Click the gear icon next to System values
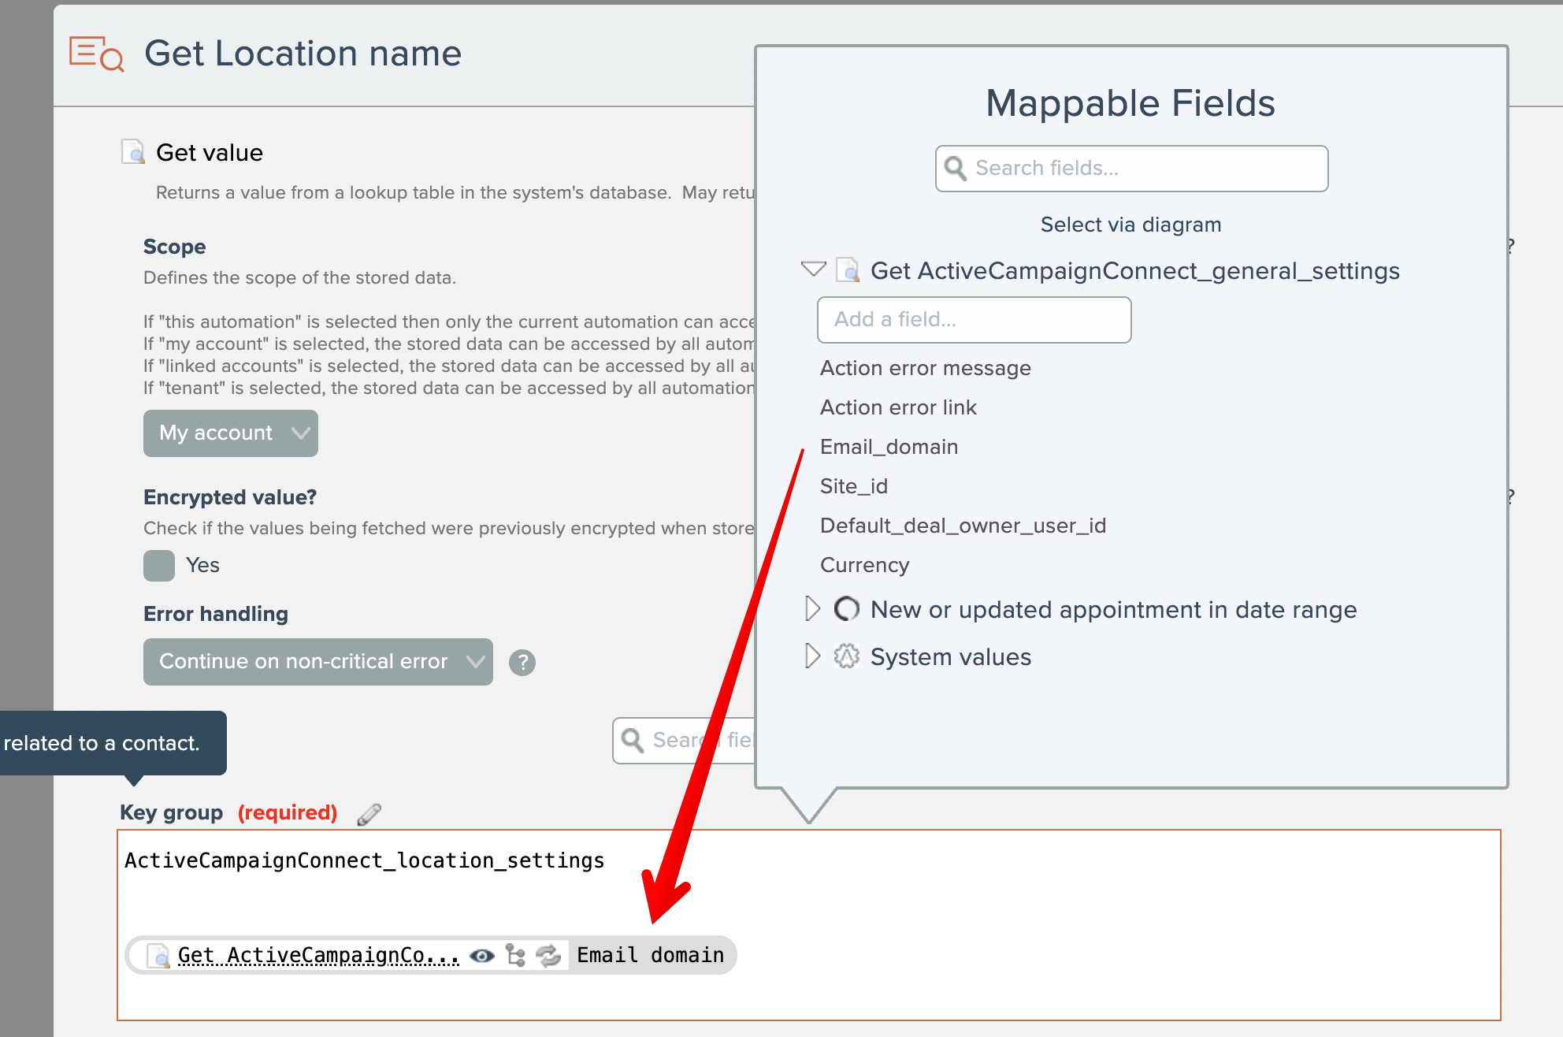The image size is (1563, 1037). point(846,656)
